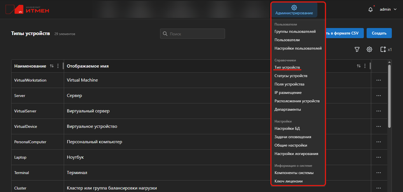The height and width of the screenshot is (192, 403).
Task: Open Группы пользователей menu item
Action: tap(295, 31)
